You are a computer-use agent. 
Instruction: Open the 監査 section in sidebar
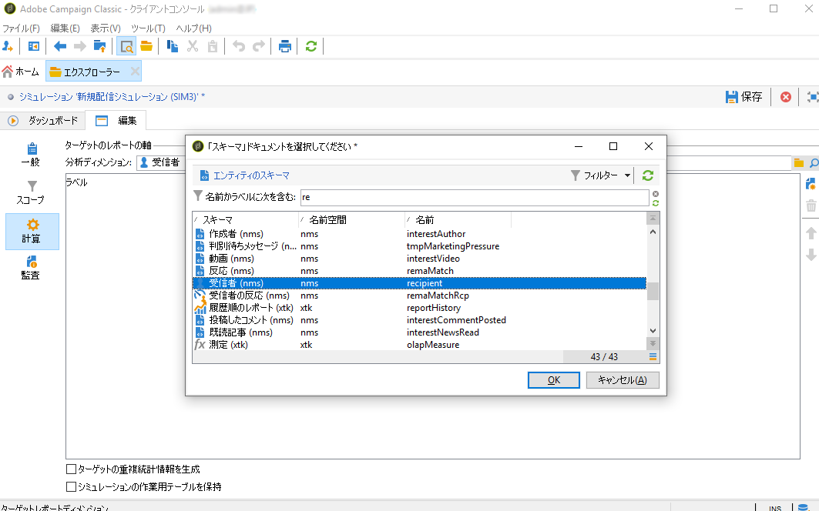coord(32,268)
